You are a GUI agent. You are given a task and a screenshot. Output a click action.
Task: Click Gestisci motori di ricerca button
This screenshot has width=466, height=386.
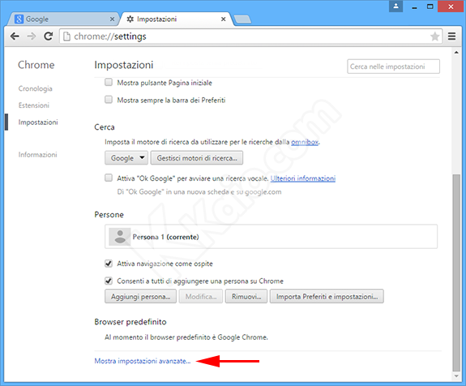[197, 158]
